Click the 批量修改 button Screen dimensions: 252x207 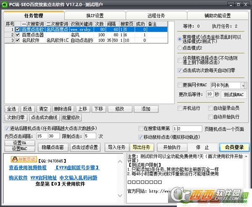pos(71,118)
